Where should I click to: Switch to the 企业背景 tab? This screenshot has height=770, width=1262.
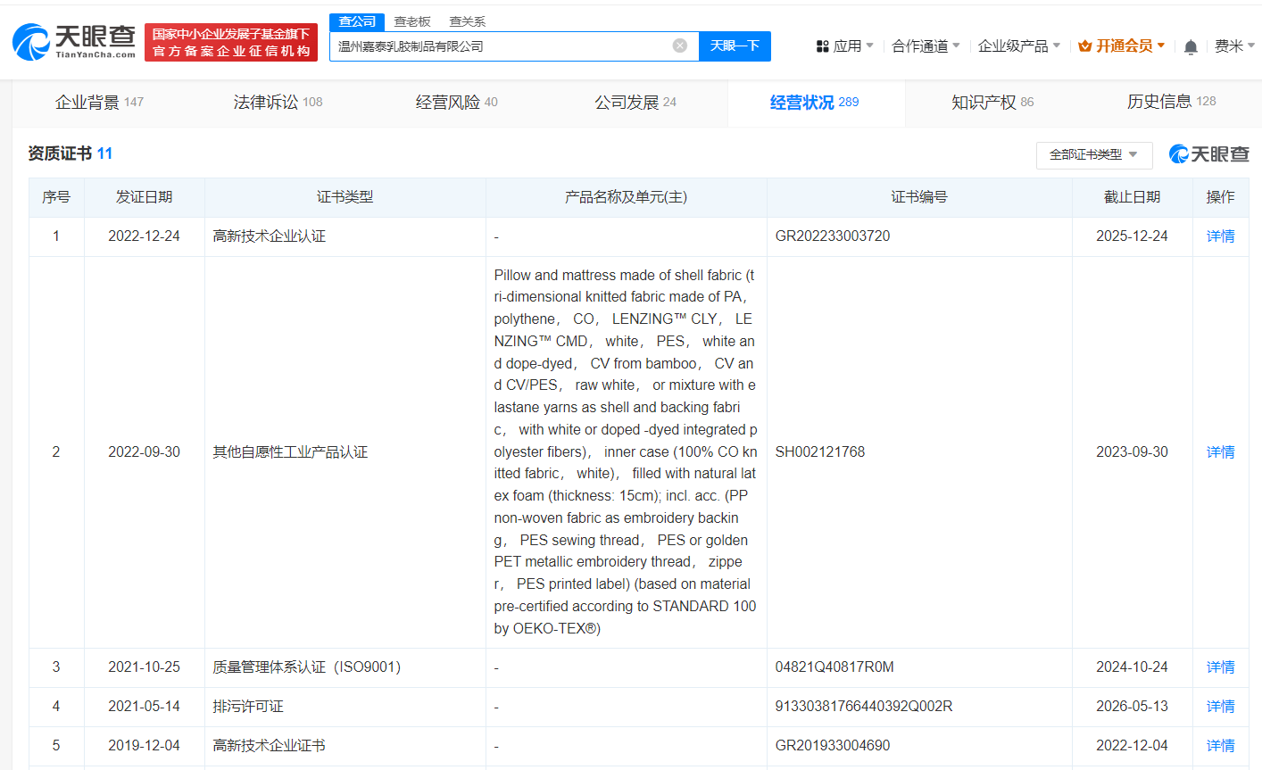(99, 103)
